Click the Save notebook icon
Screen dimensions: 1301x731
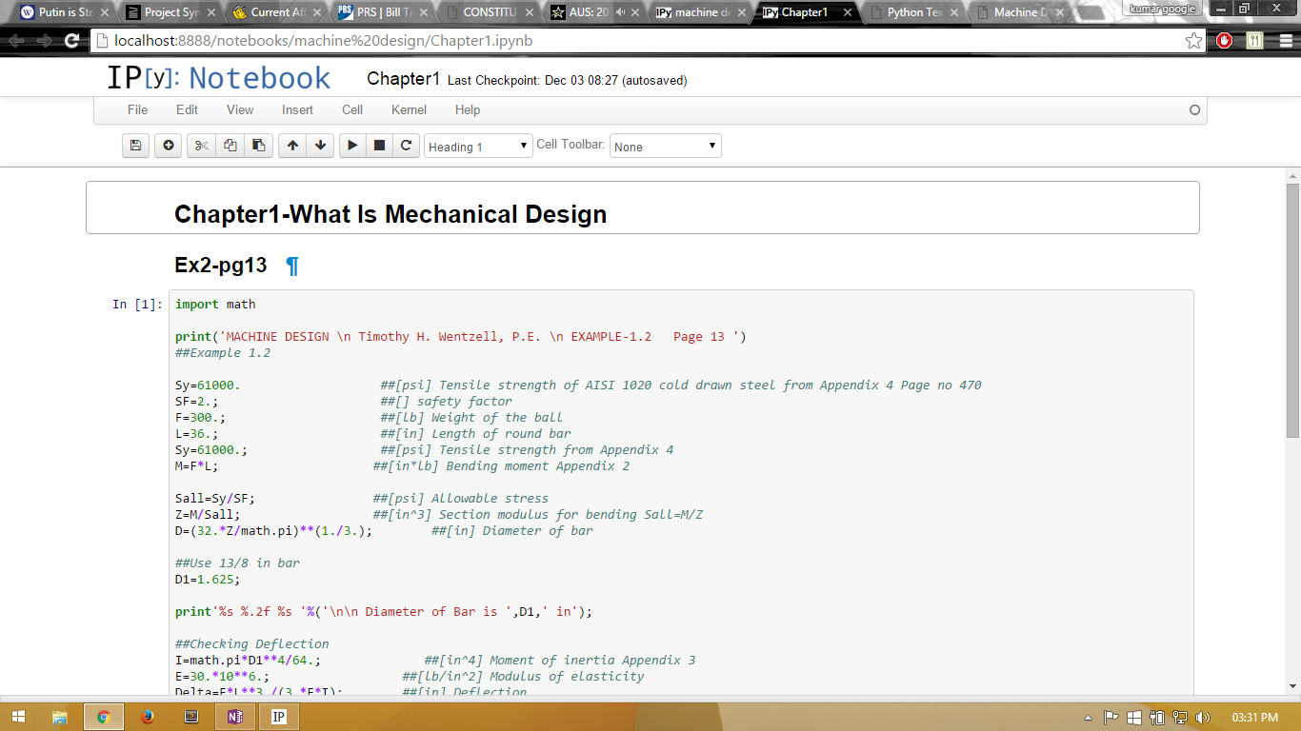tap(135, 146)
